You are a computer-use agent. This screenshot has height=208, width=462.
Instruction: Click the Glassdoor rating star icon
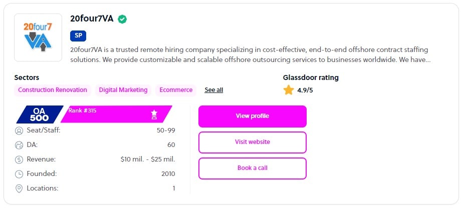tap(289, 90)
